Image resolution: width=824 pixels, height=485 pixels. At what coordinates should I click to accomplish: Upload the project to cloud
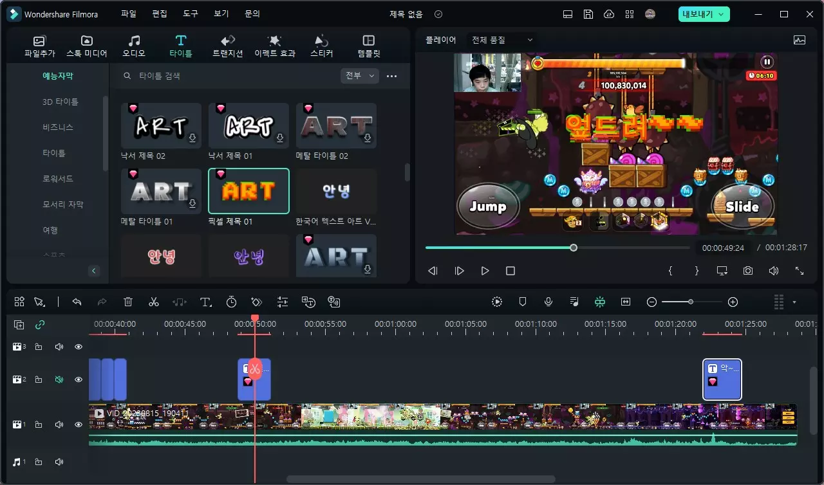609,14
